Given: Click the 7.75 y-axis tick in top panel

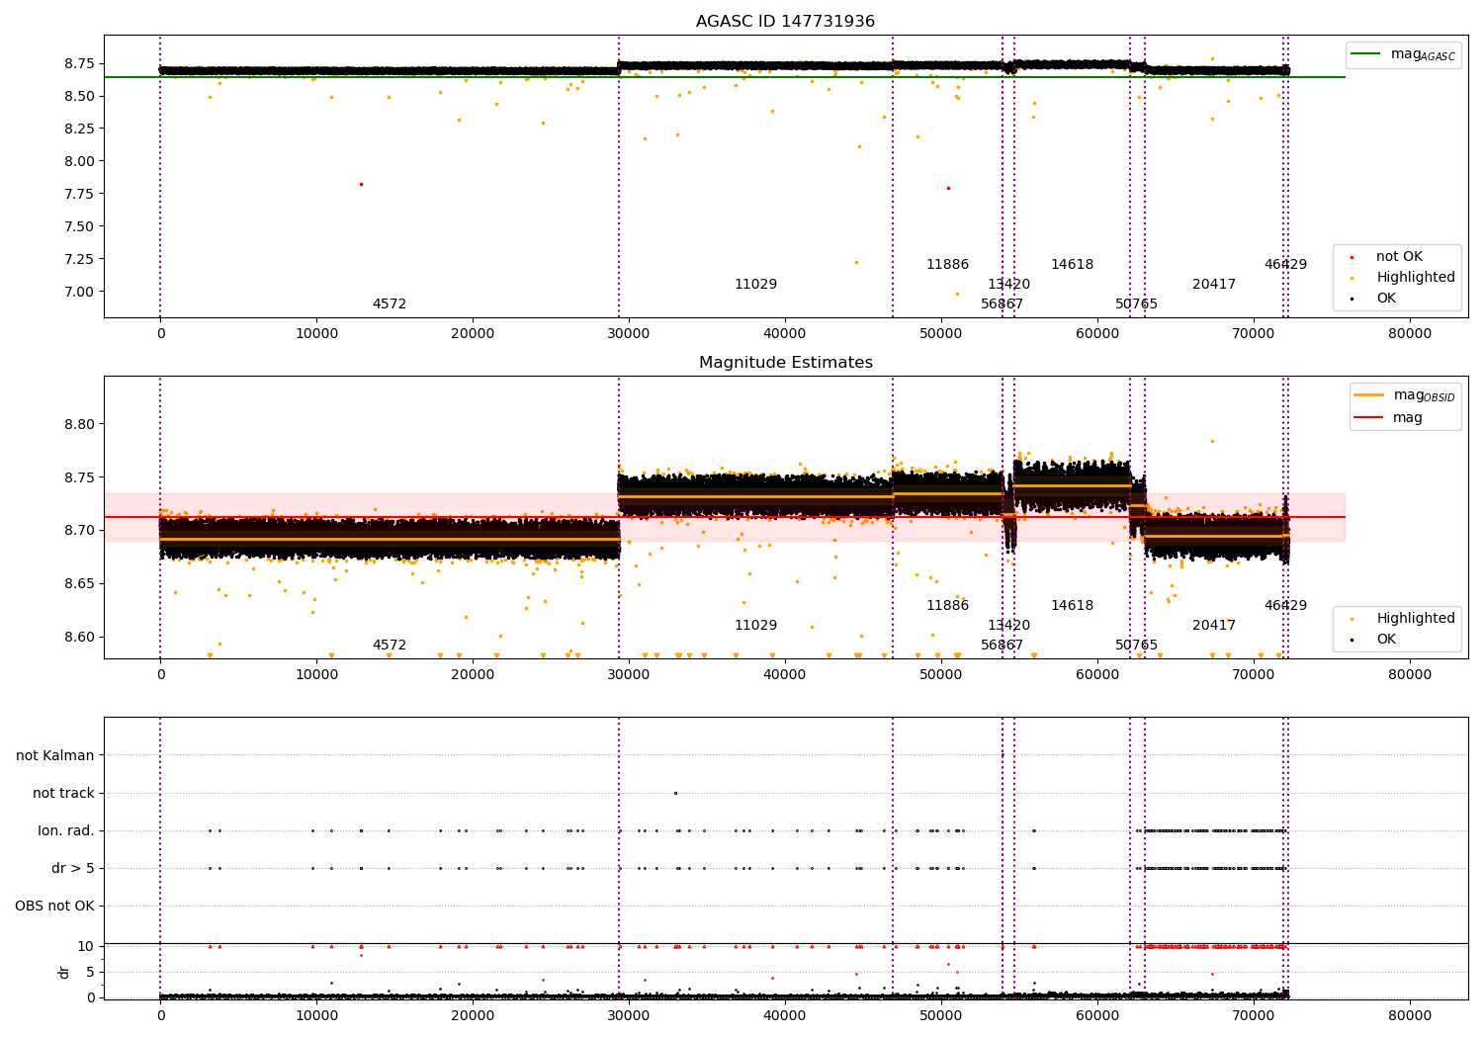Looking at the screenshot, I should pyautogui.click(x=79, y=194).
